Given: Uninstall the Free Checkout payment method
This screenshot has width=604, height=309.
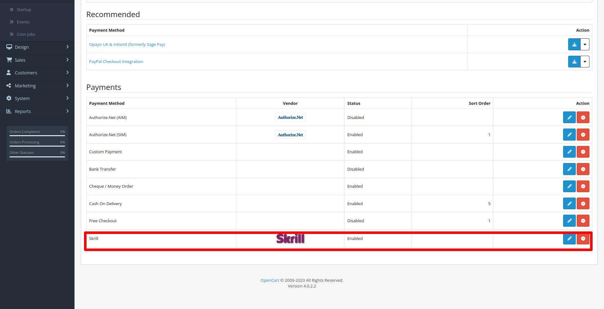Looking at the screenshot, I should pyautogui.click(x=583, y=221).
